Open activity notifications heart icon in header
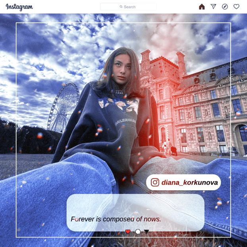Screen dimensions: 247x247 coord(236,7)
